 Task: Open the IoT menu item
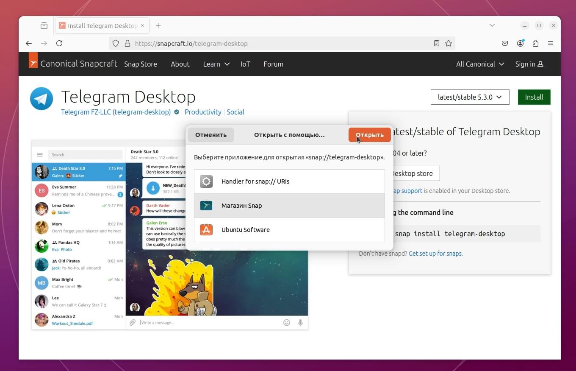click(x=245, y=64)
